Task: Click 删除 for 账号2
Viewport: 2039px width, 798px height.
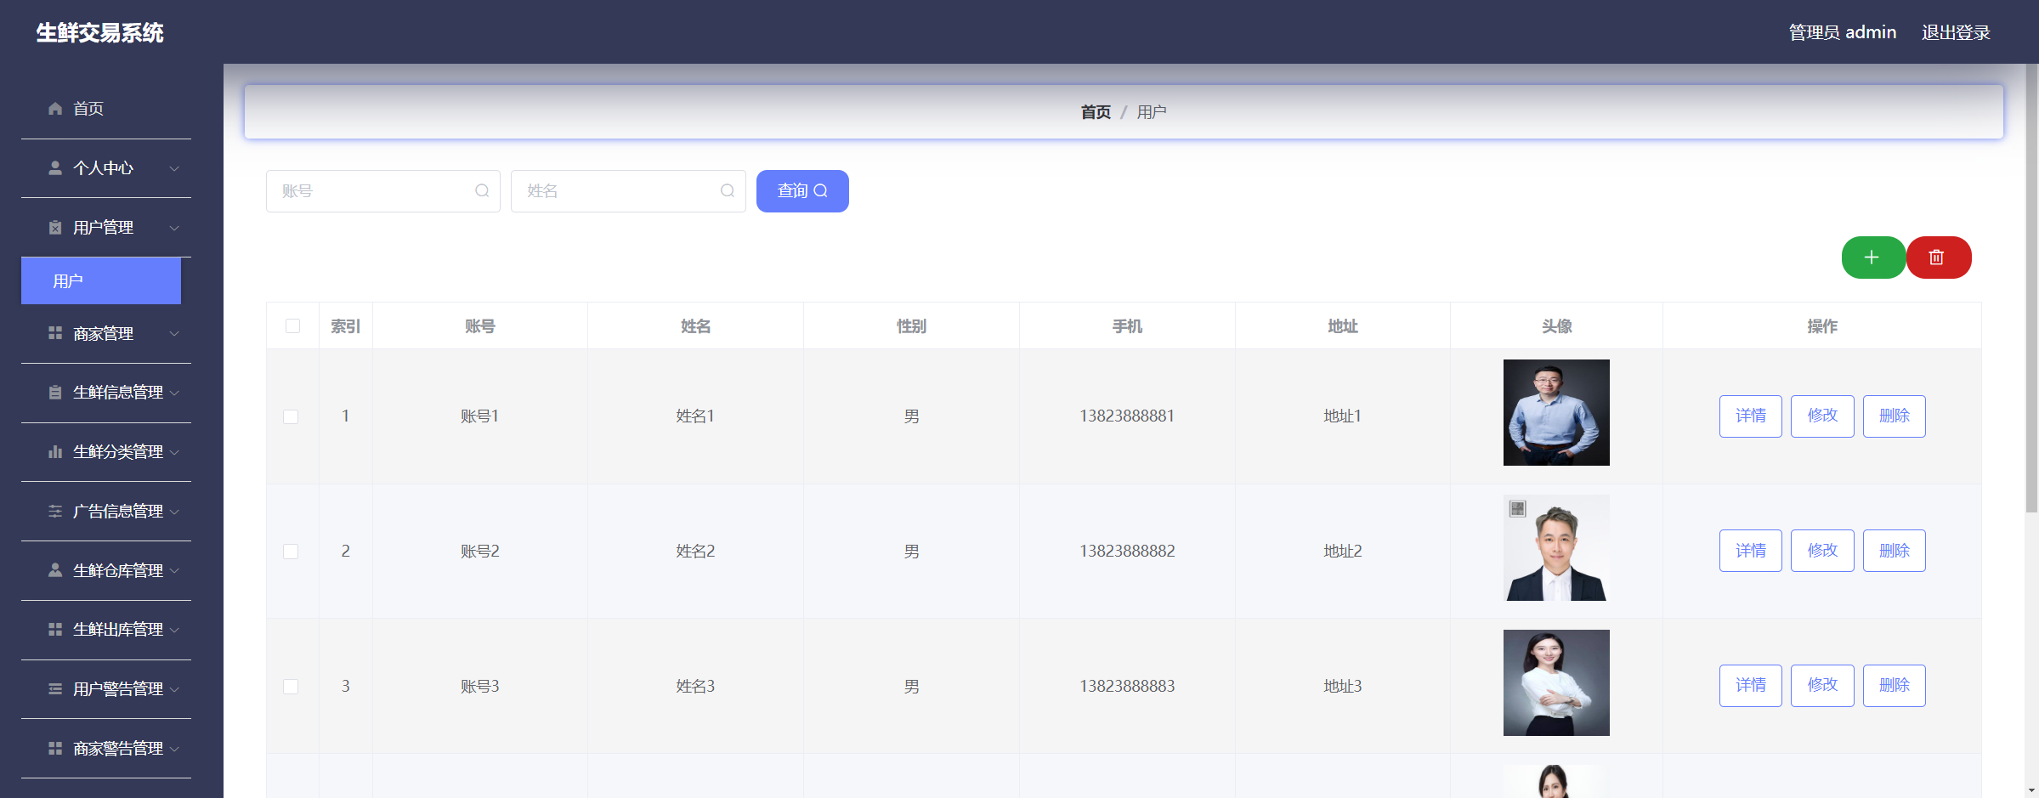Action: tap(1895, 551)
